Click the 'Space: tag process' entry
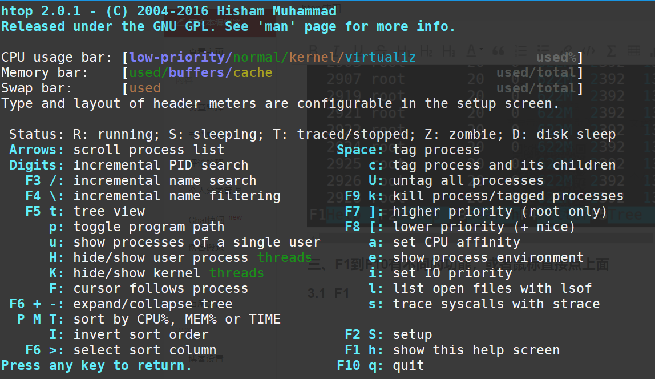655x379 pixels. click(x=408, y=150)
